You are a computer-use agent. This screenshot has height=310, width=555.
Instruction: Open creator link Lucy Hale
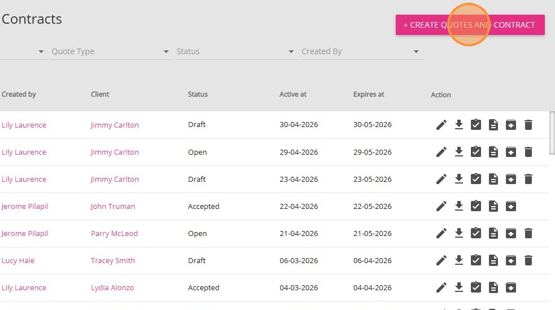18,260
